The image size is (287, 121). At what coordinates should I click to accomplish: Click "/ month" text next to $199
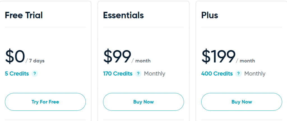246,61
